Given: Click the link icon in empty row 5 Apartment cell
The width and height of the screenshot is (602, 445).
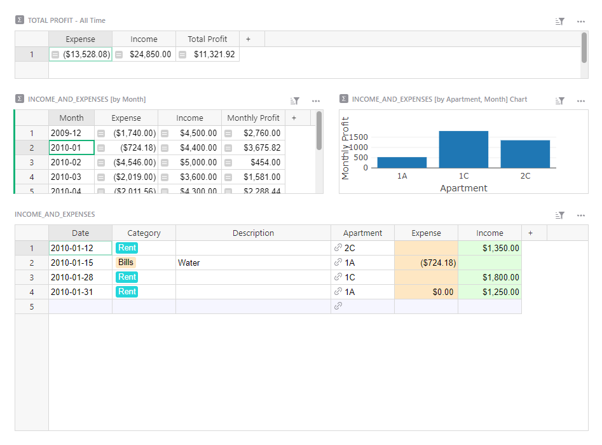Looking at the screenshot, I should click(337, 306).
